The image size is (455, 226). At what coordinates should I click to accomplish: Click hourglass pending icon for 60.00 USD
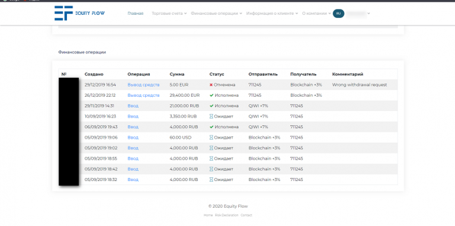click(x=212, y=138)
